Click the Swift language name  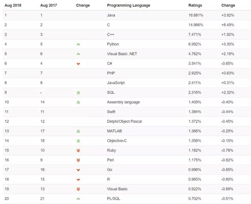(x=112, y=112)
